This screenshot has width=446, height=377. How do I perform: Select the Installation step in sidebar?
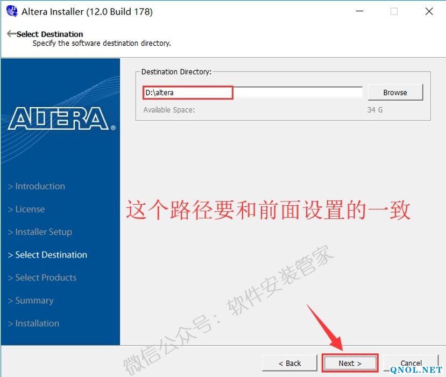pyautogui.click(x=33, y=324)
